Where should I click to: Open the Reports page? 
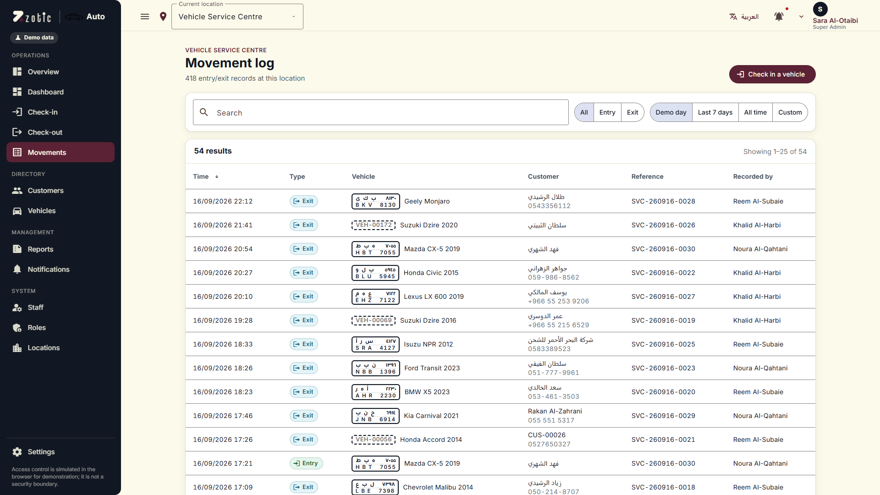click(60, 249)
